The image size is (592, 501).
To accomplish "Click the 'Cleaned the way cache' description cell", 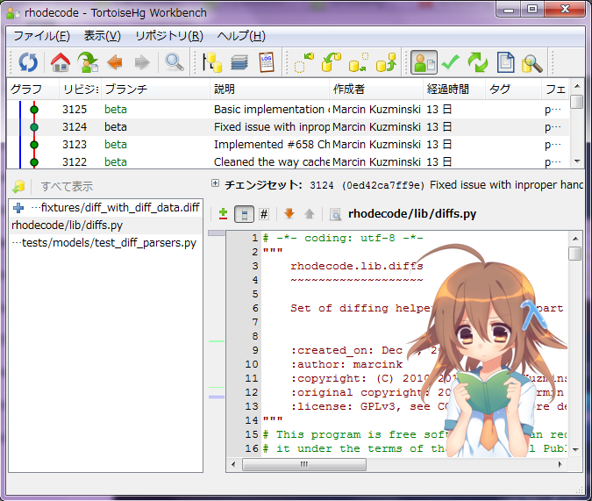I will tap(269, 161).
